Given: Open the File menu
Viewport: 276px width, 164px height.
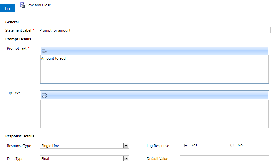Looking at the screenshot, I should click(x=8, y=8).
